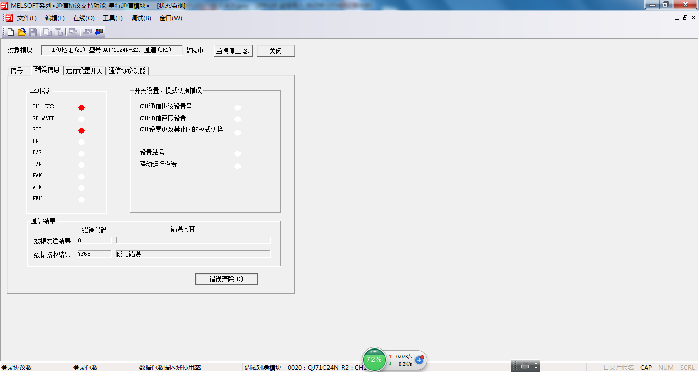Click the New file toolbar icon
The height and width of the screenshot is (372, 699).
tap(11, 32)
